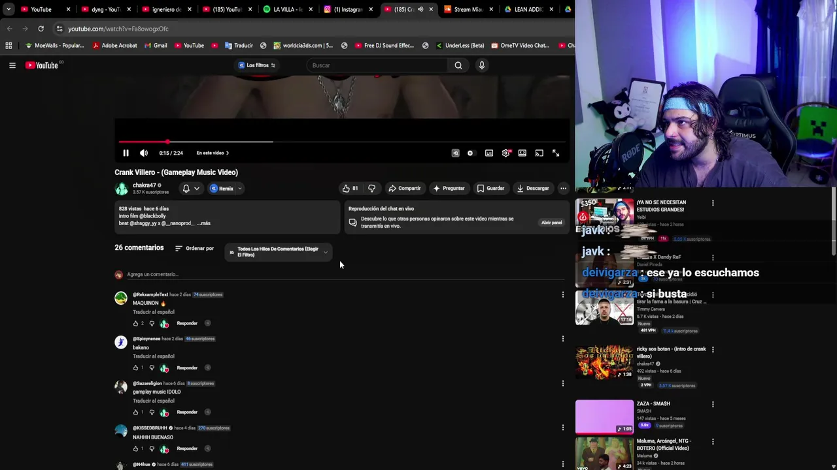
Task: Reply to the MAQUINON comment
Action: 187,323
